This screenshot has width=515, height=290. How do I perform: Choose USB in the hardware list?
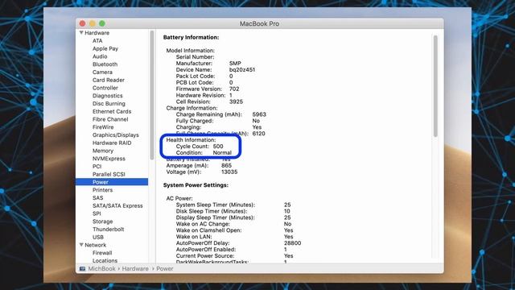(98, 238)
